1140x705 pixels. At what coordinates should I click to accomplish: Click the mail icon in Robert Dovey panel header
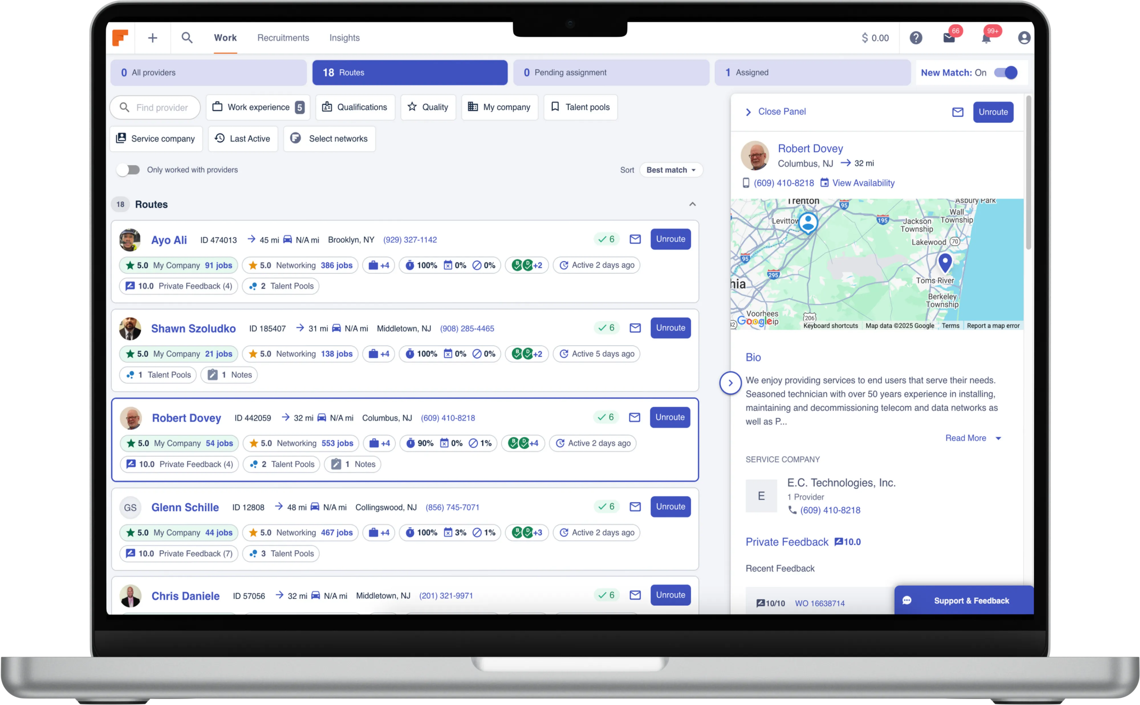coord(957,112)
